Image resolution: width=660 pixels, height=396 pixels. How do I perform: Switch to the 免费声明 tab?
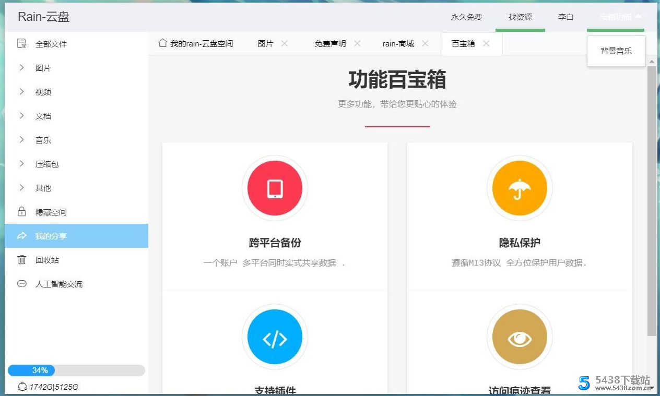329,44
